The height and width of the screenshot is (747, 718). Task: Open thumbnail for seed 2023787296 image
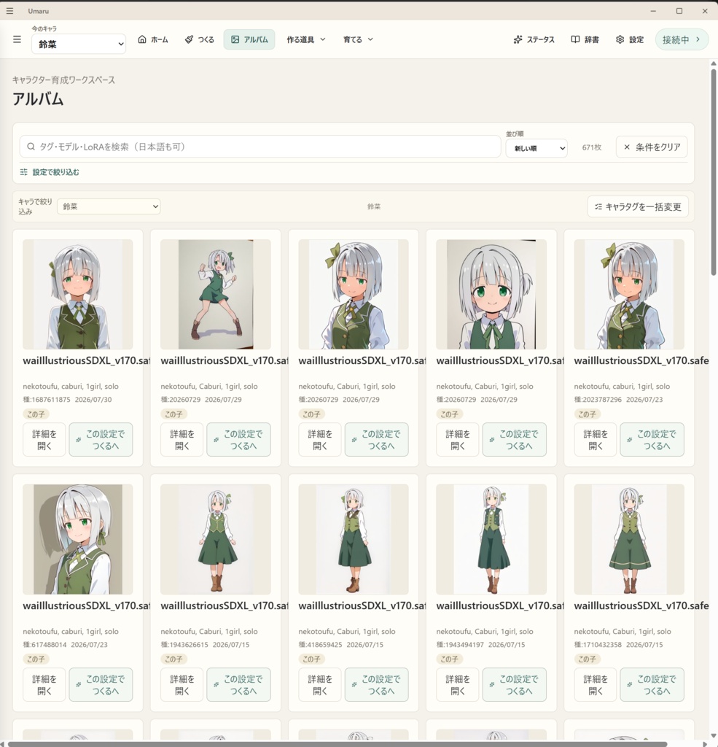click(629, 295)
